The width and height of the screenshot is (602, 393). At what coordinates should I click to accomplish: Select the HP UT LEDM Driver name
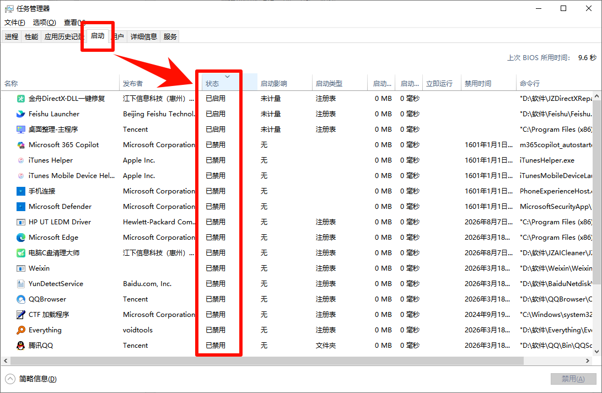pyautogui.click(x=60, y=222)
